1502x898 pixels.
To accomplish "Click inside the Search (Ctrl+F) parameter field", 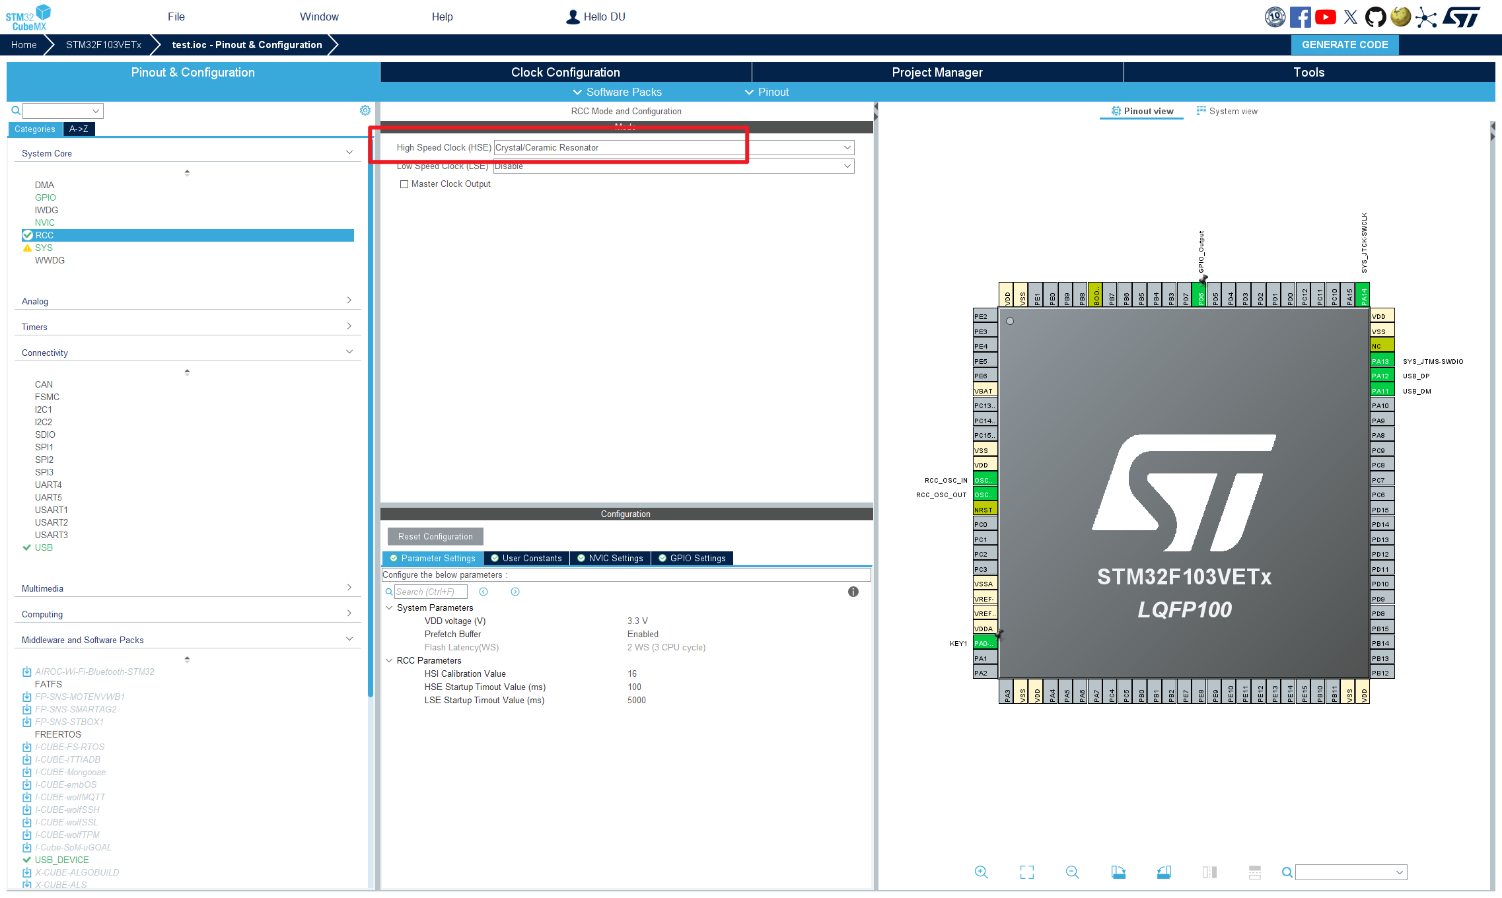I will click(x=430, y=591).
